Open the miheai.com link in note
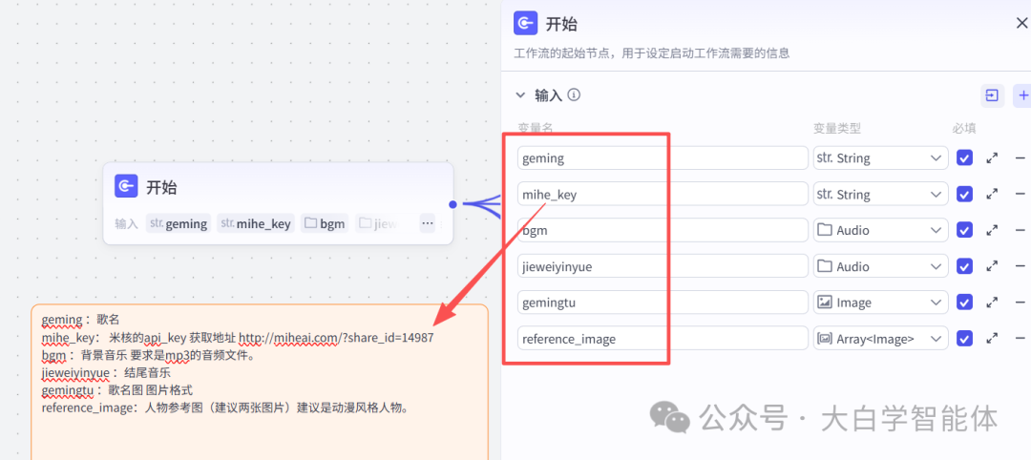The width and height of the screenshot is (1031, 460). click(336, 337)
